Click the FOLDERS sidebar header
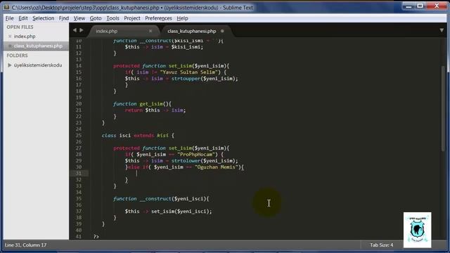The image size is (450, 253). coord(17,56)
